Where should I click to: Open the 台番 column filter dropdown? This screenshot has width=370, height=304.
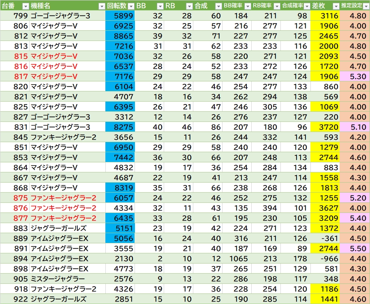(x=26, y=6)
